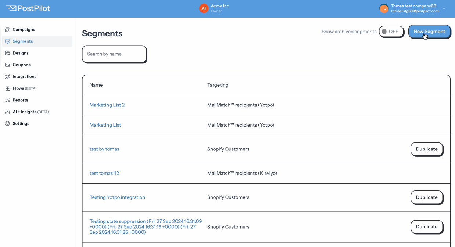455x247 pixels.
Task: Click the PostPilot logo
Action: pyautogui.click(x=28, y=8)
